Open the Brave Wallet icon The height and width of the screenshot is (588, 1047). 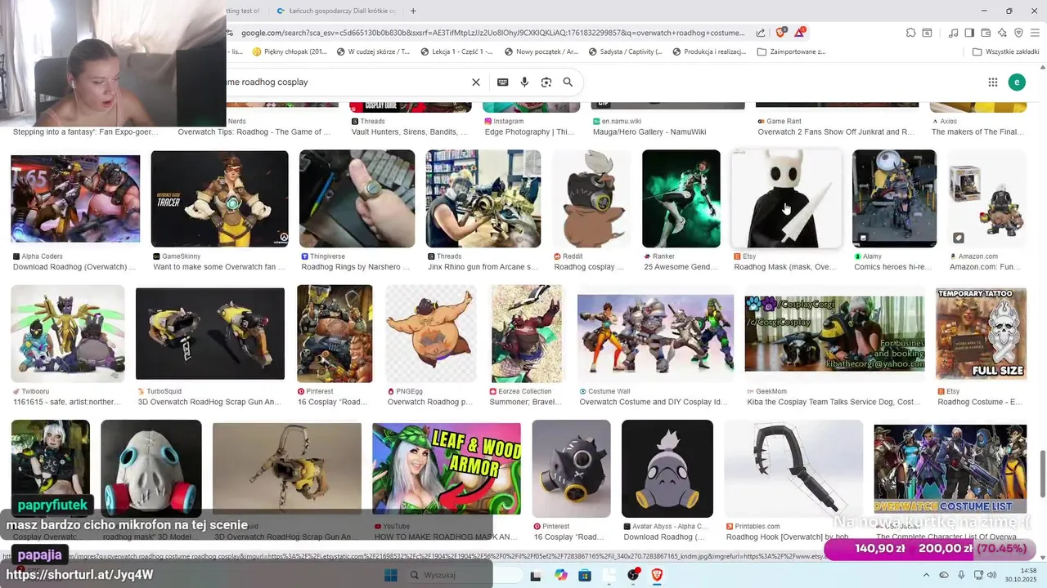986,33
